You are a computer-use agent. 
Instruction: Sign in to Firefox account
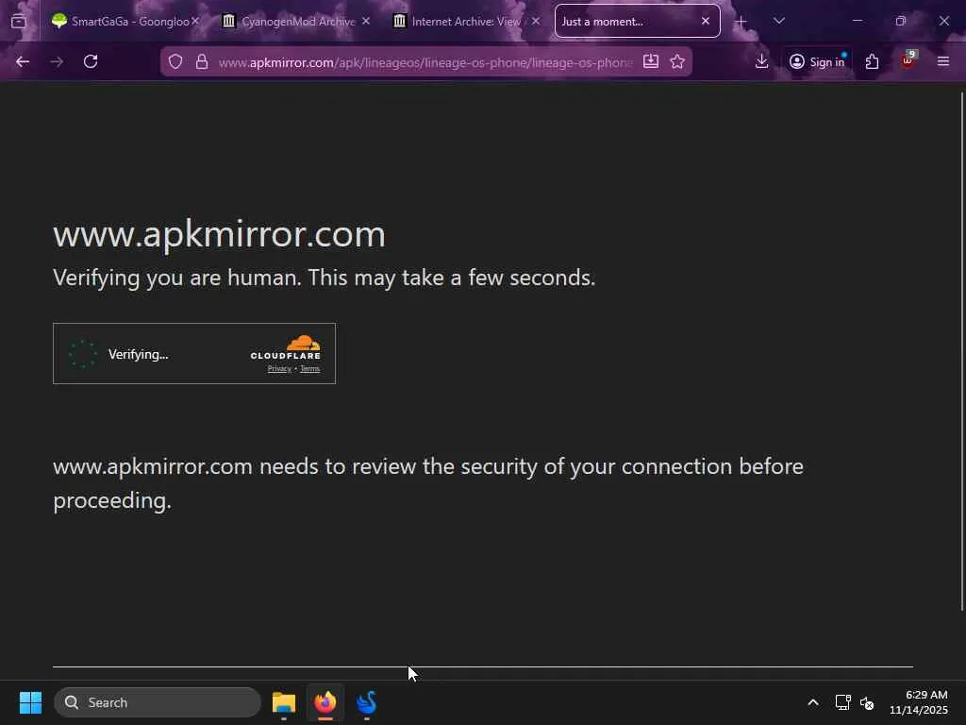tap(818, 61)
